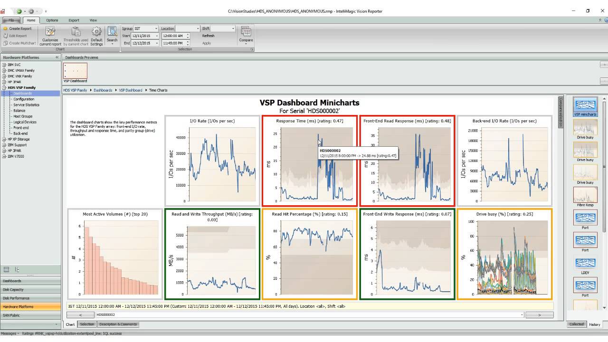
Task: Switch to list view icon in sidebar
Action: pos(7,269)
